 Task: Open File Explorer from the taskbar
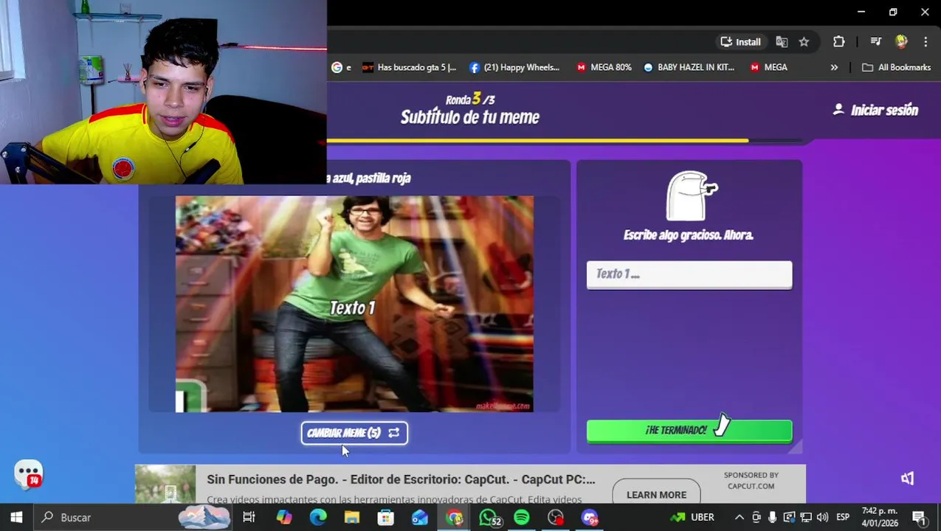(x=352, y=518)
